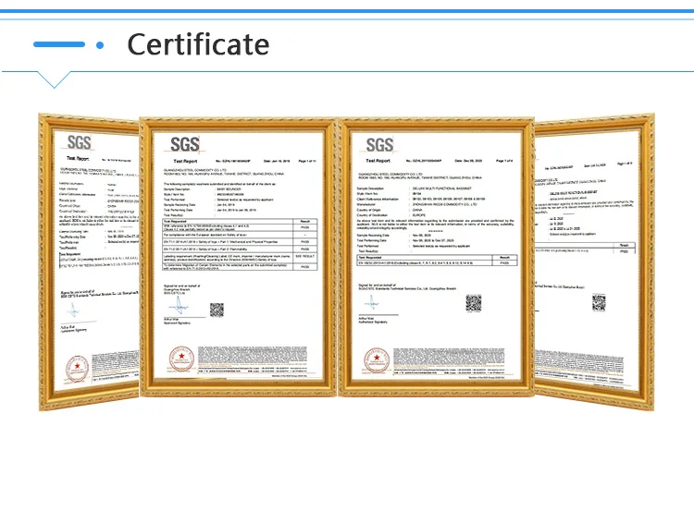Click the signature on the Baby Bouncer report
The image size is (694, 511).
[x=179, y=306]
